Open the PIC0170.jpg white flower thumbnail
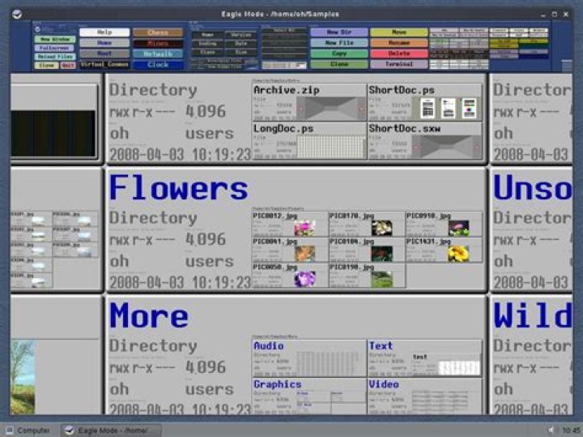The image size is (583, 437). pyautogui.click(x=382, y=228)
